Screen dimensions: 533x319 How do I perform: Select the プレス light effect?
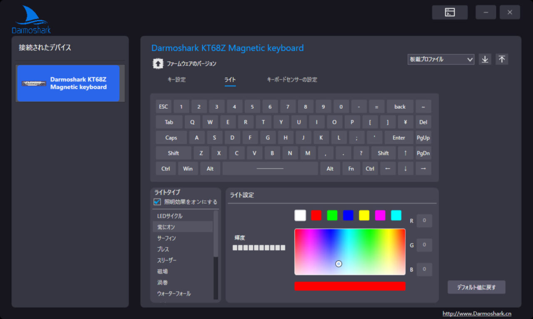(x=183, y=249)
